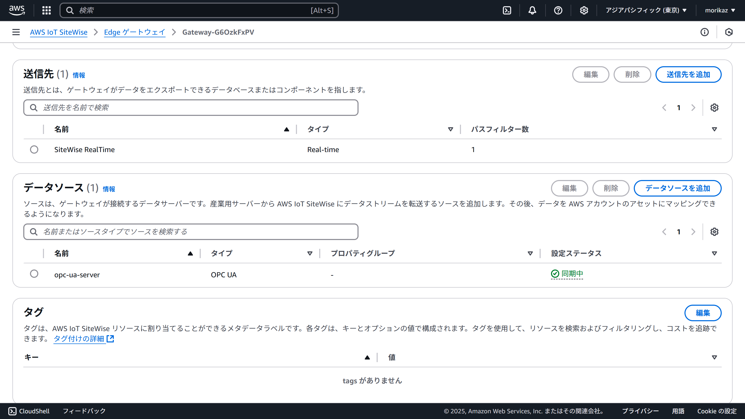Viewport: 745px width, 419px height.
Task: Open the services grid menu
Action: [47, 10]
